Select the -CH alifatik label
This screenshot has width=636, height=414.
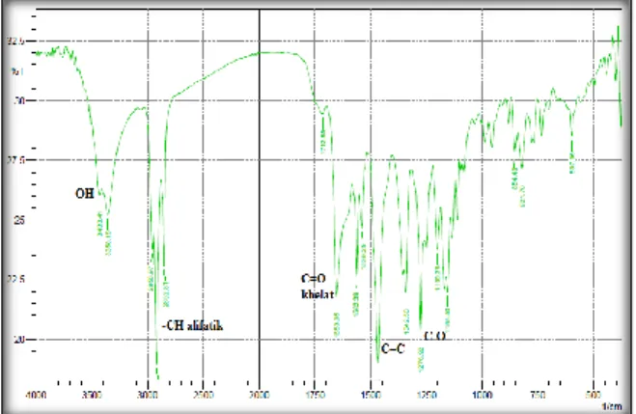tap(192, 325)
